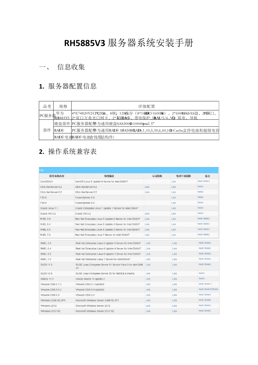
Task: Open certification Link for Oracle VM 3.2
Action: (147, 214)
